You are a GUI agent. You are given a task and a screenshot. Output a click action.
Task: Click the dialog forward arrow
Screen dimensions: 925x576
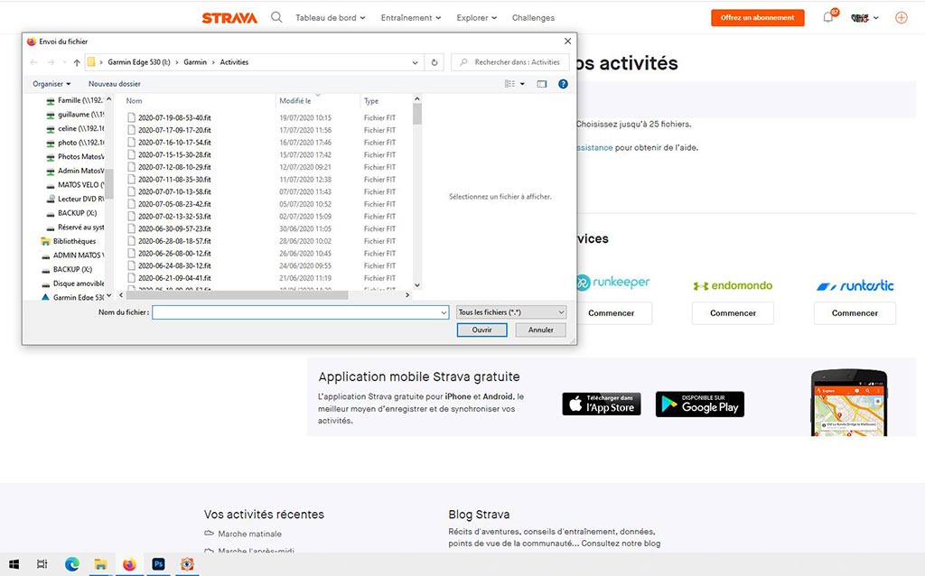[x=51, y=62]
